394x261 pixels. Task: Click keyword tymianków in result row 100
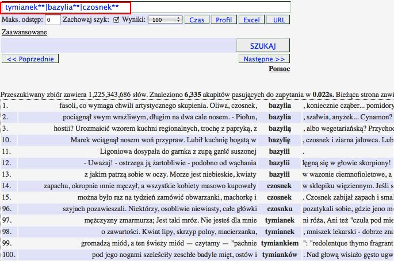pyautogui.click(x=280, y=255)
